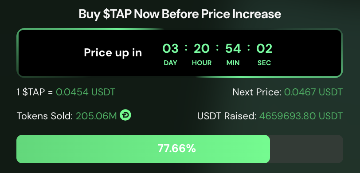Click the 03 days countdown number
The height and width of the screenshot is (173, 360).
tap(170, 49)
